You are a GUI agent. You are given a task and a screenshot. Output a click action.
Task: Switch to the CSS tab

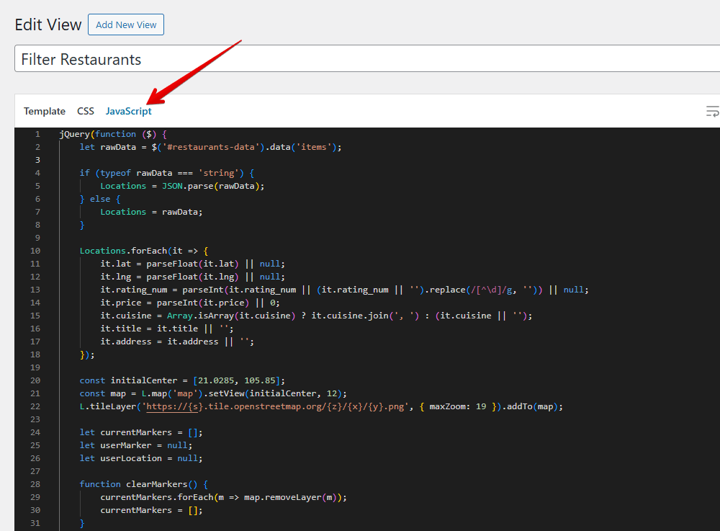(x=85, y=111)
